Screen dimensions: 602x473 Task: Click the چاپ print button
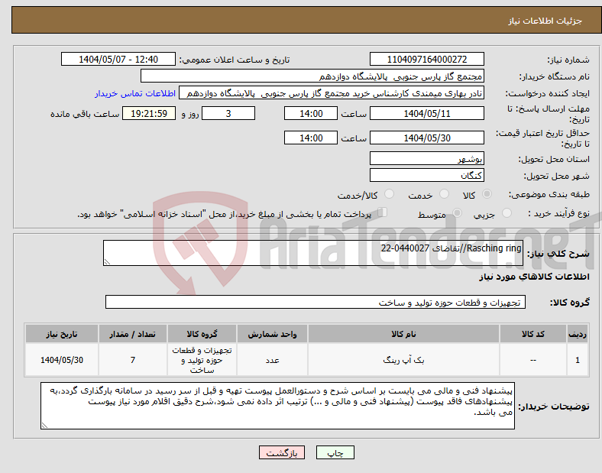click(335, 452)
